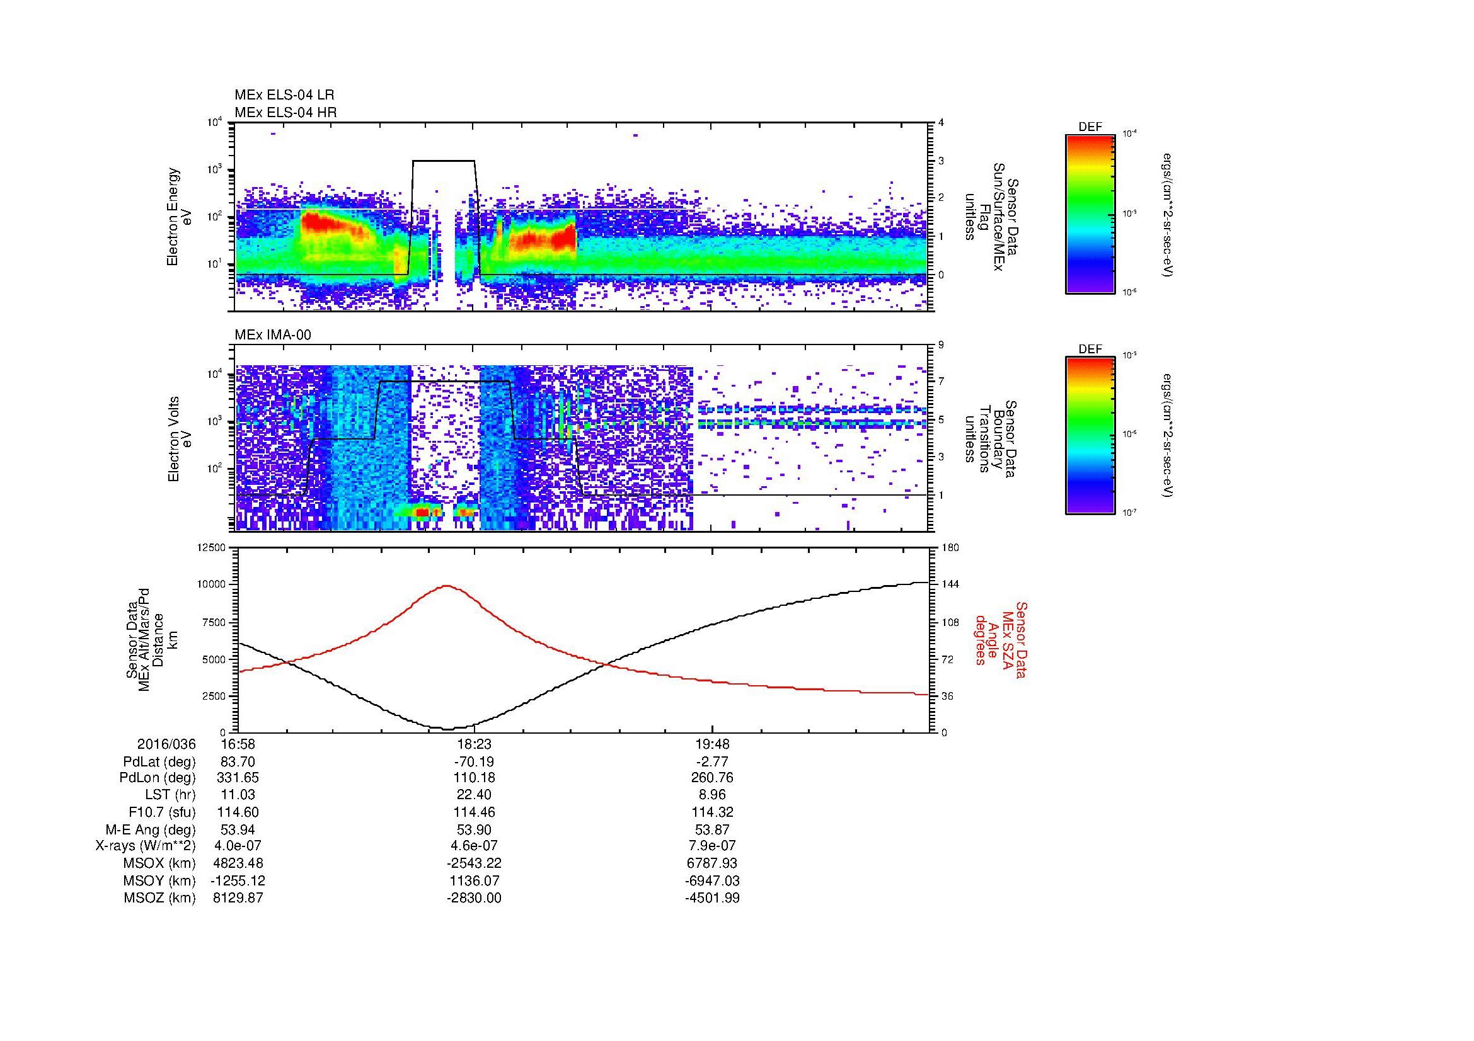Viewport: 1474px width, 1041px height.
Task: Click inside the ELS electron energy spectrogram
Action: click(582, 217)
